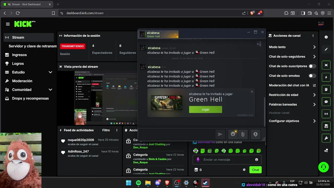Click the stream preview thumbnail
Viewport: 334px width, 188px height.
tap(106, 97)
